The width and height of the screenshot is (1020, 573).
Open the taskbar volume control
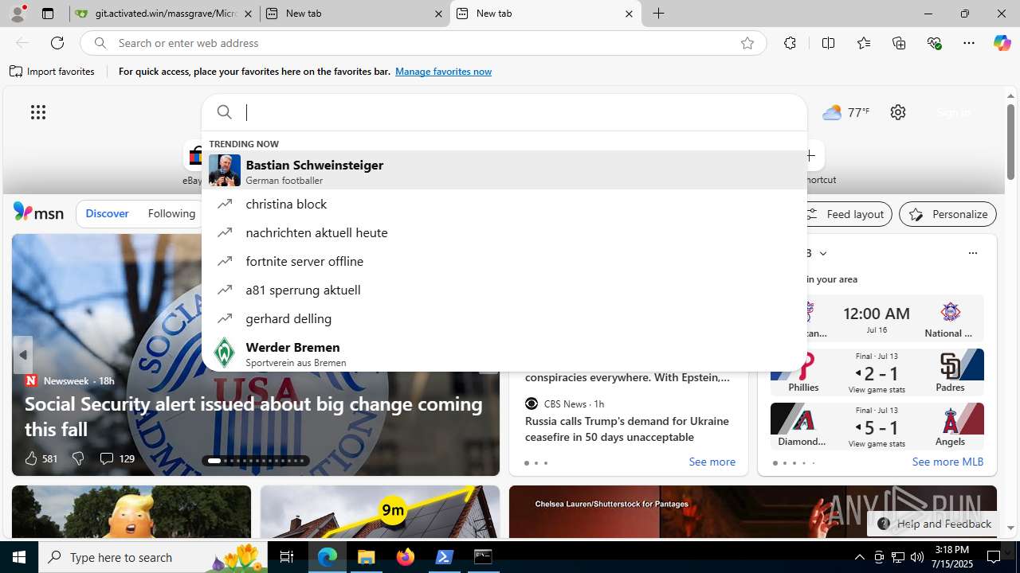tap(917, 557)
